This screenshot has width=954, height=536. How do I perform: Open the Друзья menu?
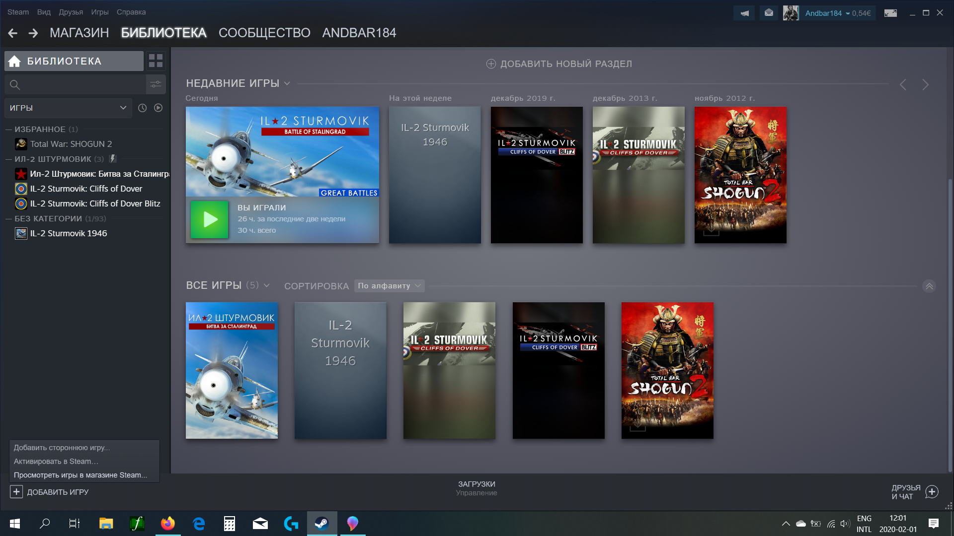[71, 12]
